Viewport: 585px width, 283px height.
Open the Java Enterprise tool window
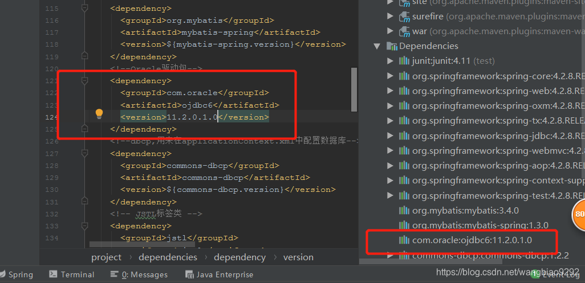pyautogui.click(x=220, y=274)
